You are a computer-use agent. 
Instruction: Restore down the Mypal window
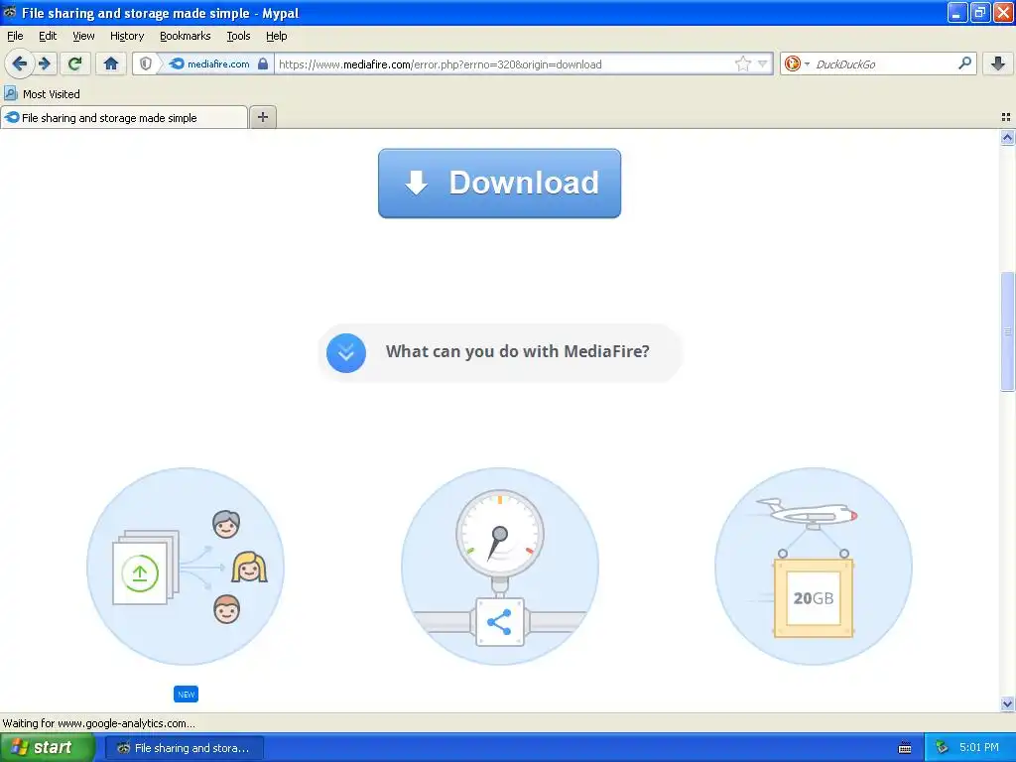pos(979,12)
